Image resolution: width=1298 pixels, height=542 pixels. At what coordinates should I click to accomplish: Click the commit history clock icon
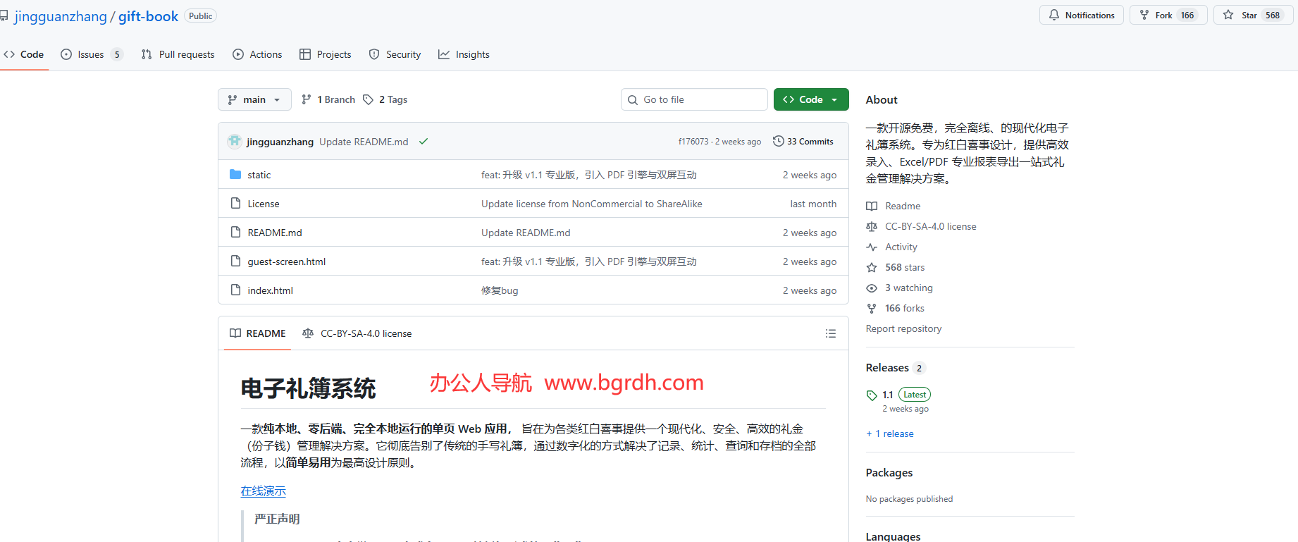tap(778, 141)
